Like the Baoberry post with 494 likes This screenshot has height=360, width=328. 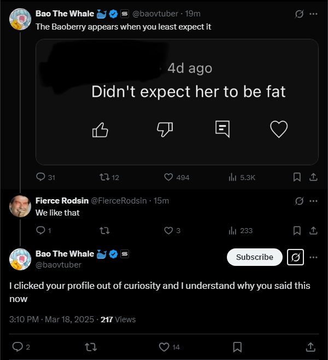(x=169, y=177)
